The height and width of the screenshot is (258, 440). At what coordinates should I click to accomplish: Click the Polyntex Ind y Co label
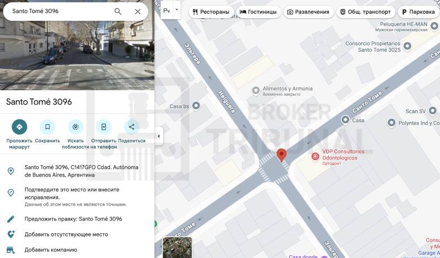419,123
